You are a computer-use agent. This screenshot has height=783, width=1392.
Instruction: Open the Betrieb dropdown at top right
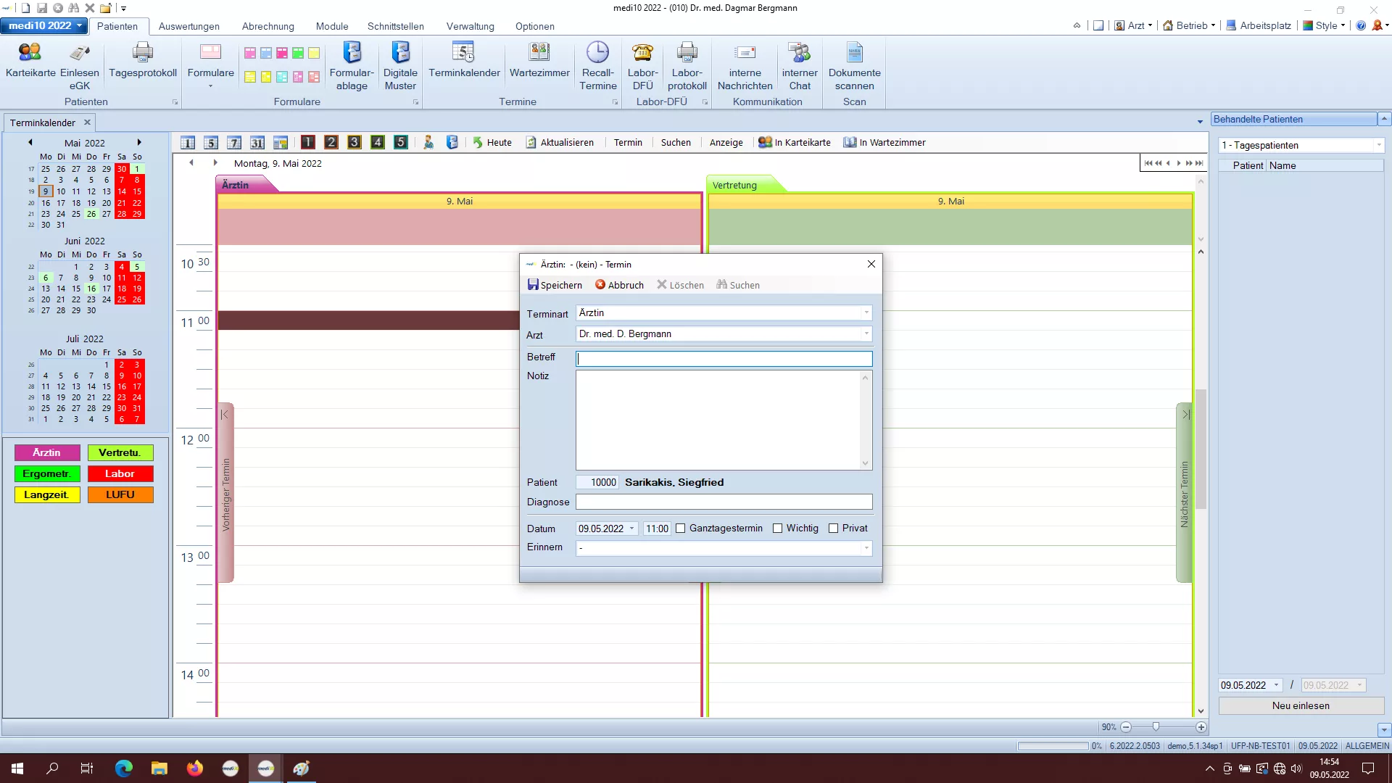point(1190,25)
